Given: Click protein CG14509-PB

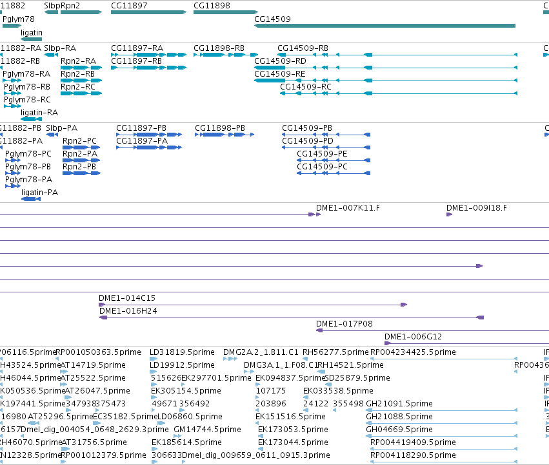Looking at the screenshot, I should tap(307, 128).
